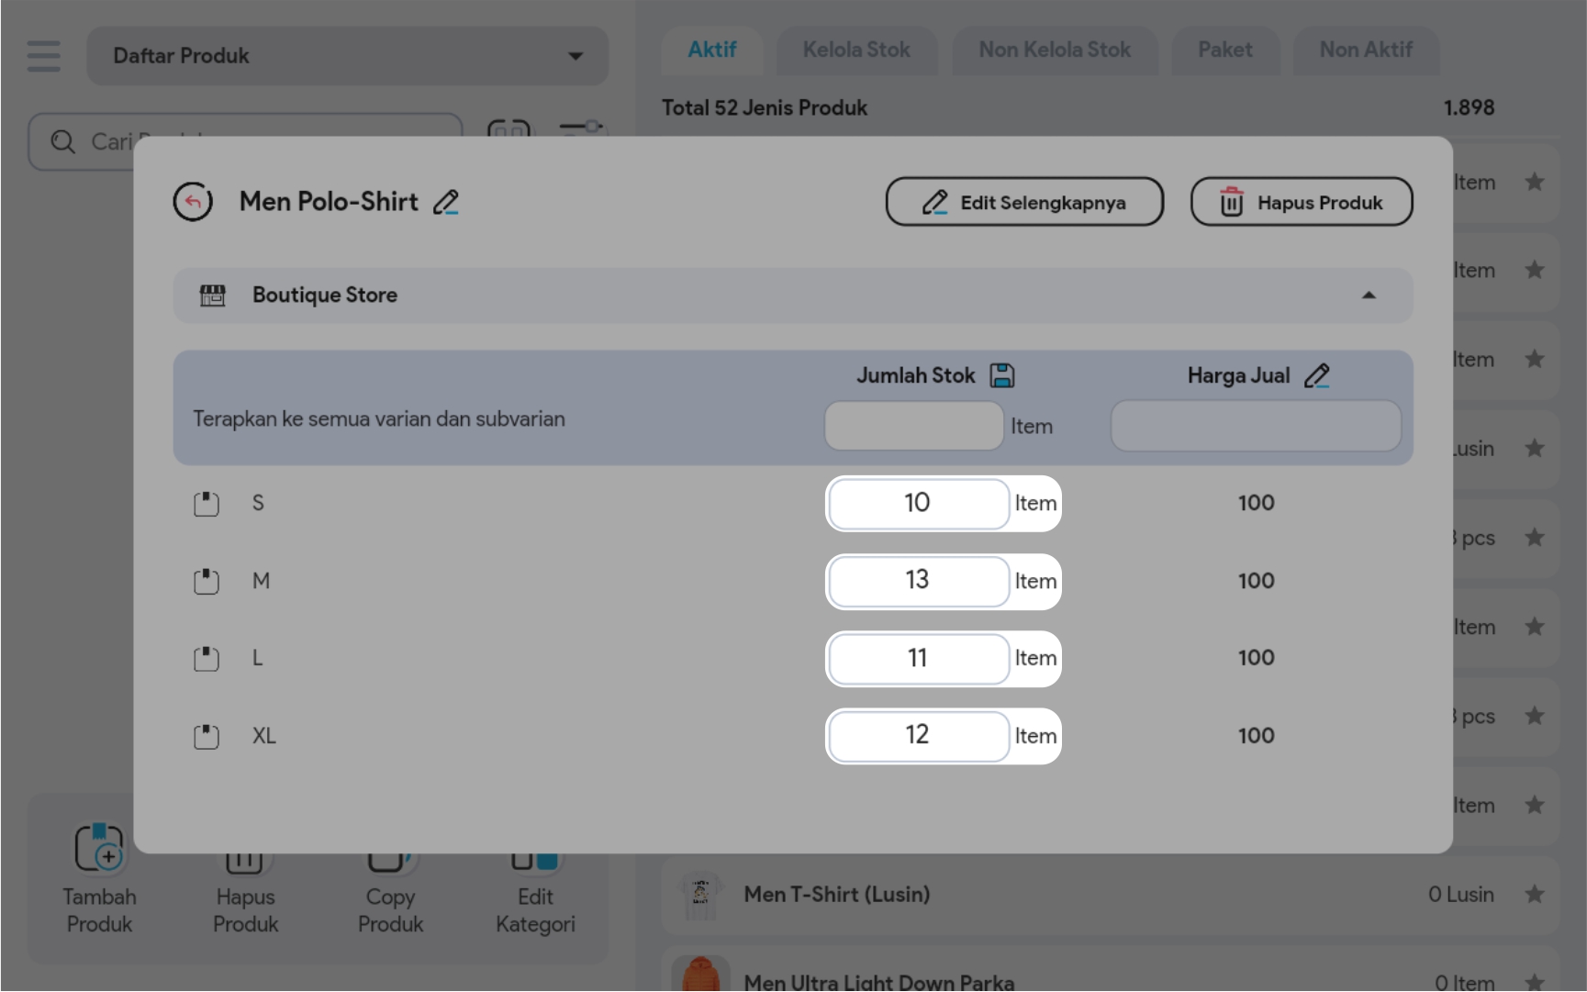Click the variant icon for size S
The height and width of the screenshot is (992, 1587).
coord(207,504)
